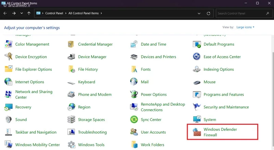Image resolution: width=274 pixels, height=150 pixels.
Task: Click the Control Panel breadcrumb
Action: tap(54, 13)
